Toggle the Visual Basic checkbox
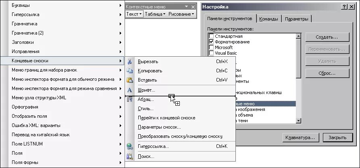Screen dimensions: 360x168 [x=211, y=53]
